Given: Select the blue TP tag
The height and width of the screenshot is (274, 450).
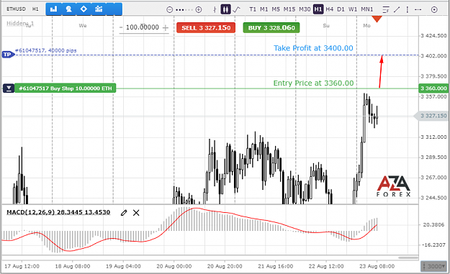Looking at the screenshot, I should coord(8,55).
